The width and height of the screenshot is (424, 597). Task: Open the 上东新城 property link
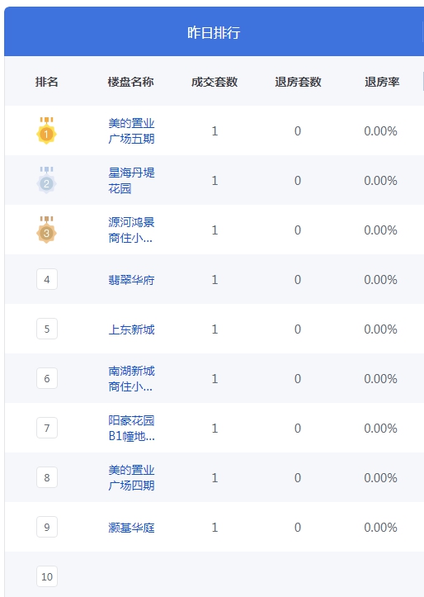click(131, 329)
